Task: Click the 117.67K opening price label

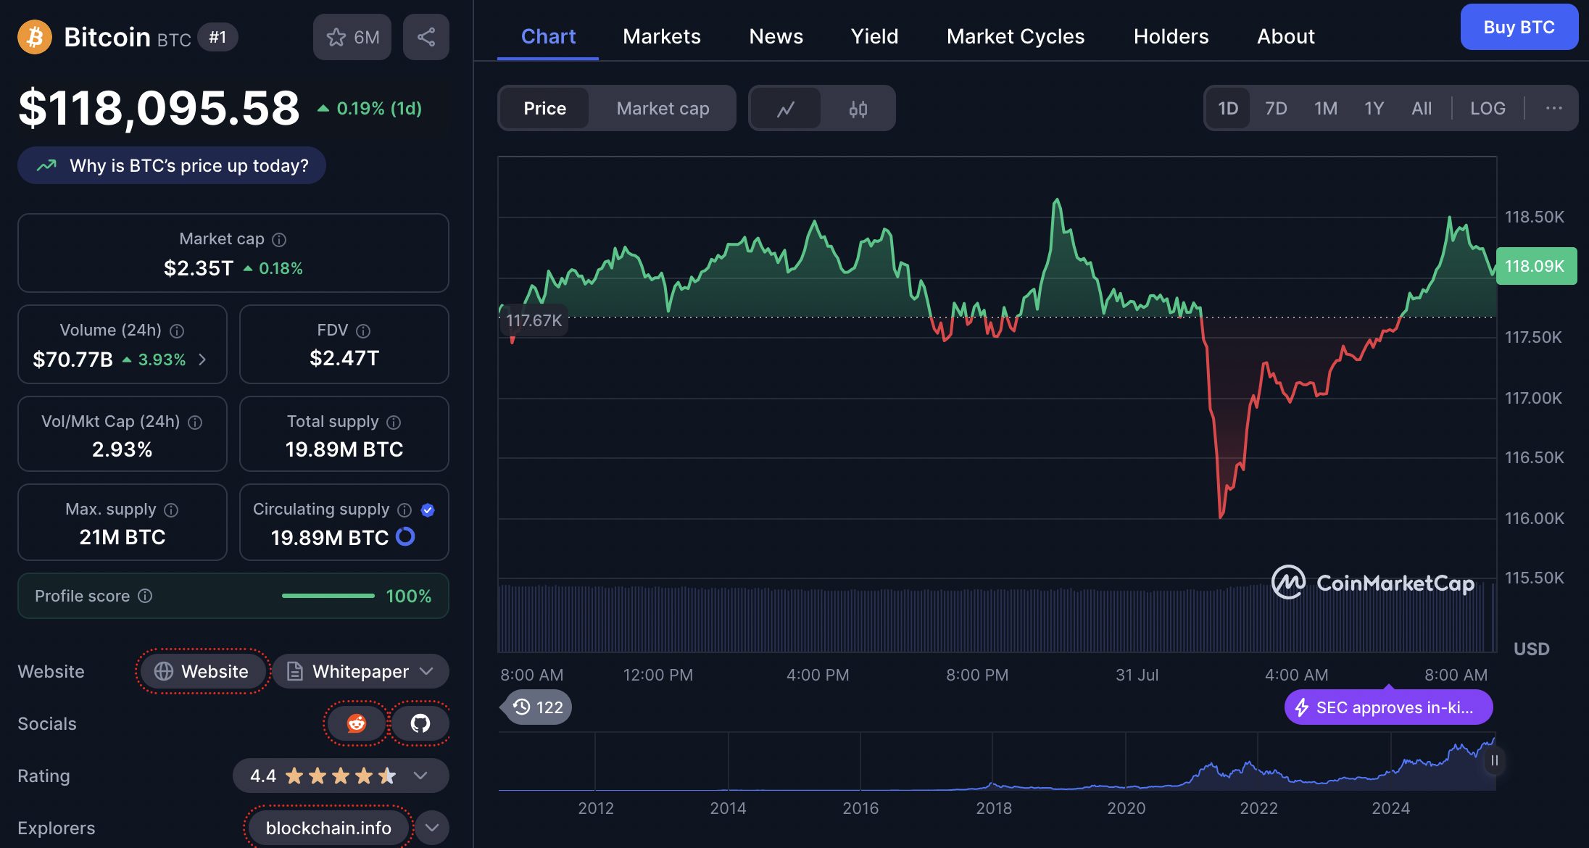Action: pyautogui.click(x=534, y=320)
